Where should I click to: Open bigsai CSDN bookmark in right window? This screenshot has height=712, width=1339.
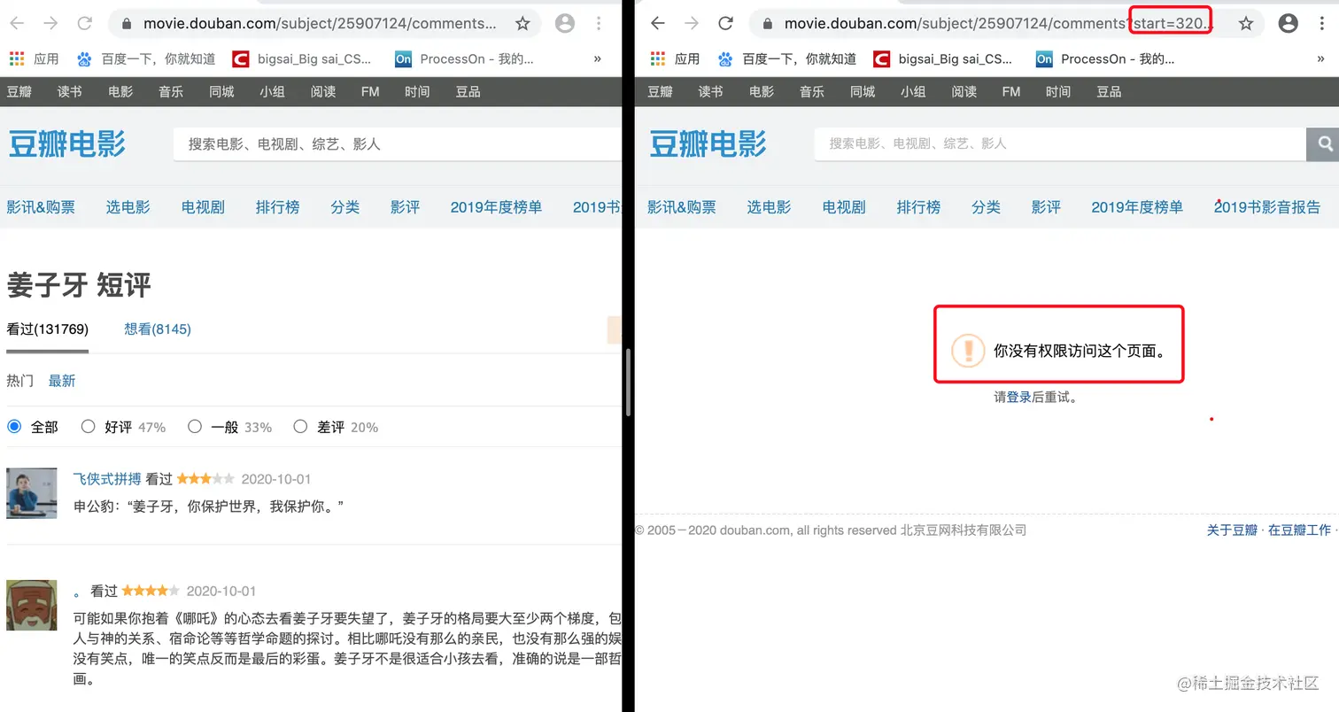(942, 59)
